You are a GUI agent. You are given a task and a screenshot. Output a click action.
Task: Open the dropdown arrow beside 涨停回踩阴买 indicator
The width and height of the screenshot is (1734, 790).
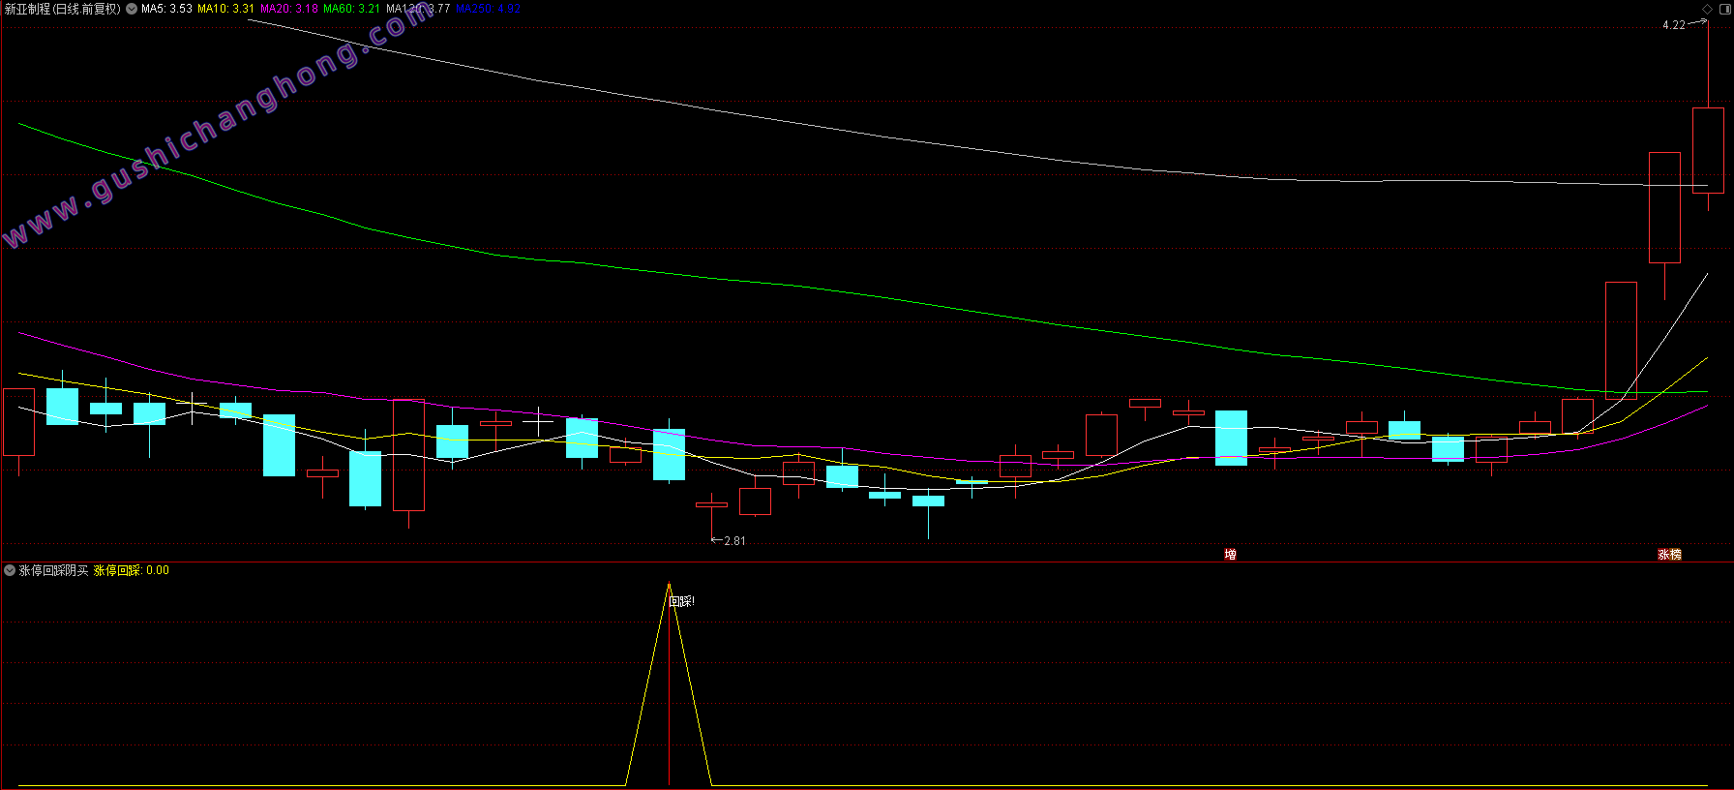point(10,570)
